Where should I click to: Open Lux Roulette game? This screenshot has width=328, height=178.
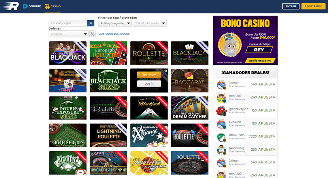(x=108, y=163)
